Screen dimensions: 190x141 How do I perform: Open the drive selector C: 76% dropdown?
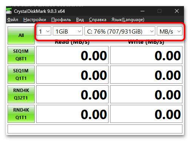coord(120,31)
